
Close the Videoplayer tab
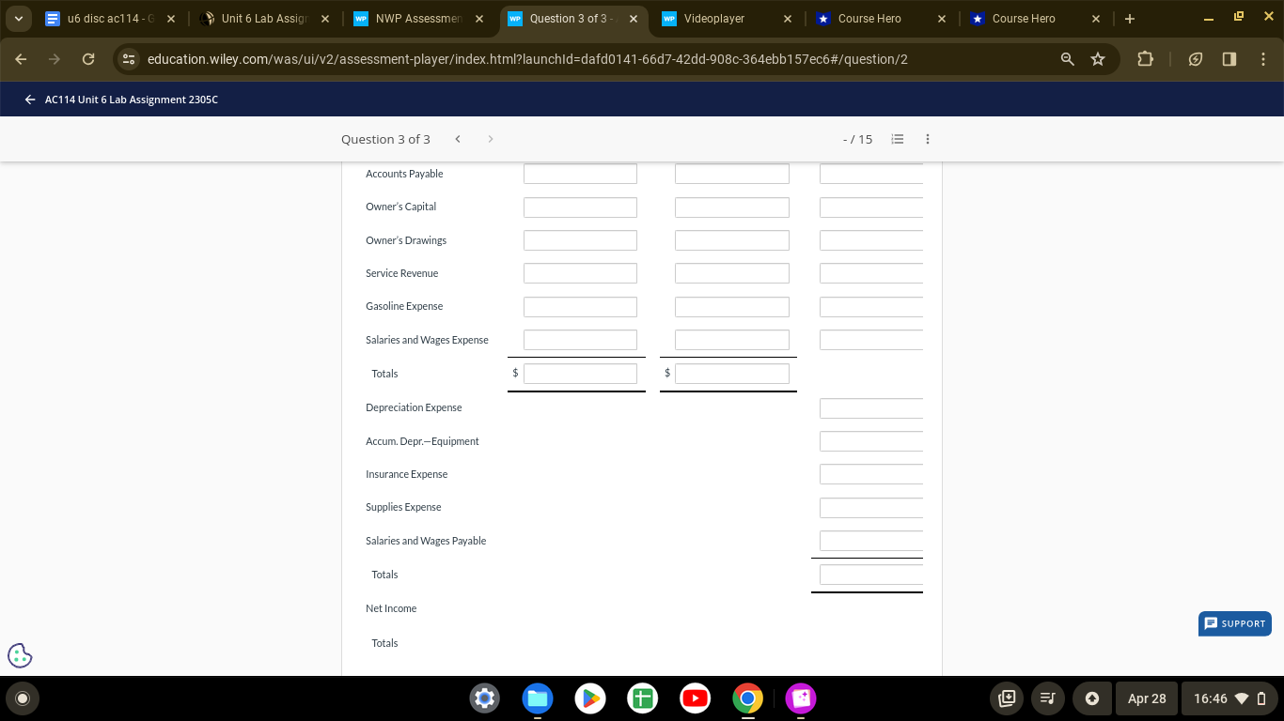(x=787, y=19)
